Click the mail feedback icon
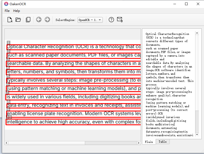Viewport: 204px width, 154px height. coord(120,20)
